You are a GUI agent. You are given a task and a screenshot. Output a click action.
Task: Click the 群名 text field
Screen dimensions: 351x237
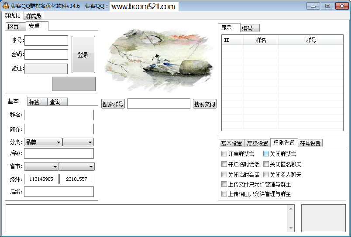pyautogui.click(x=59, y=115)
